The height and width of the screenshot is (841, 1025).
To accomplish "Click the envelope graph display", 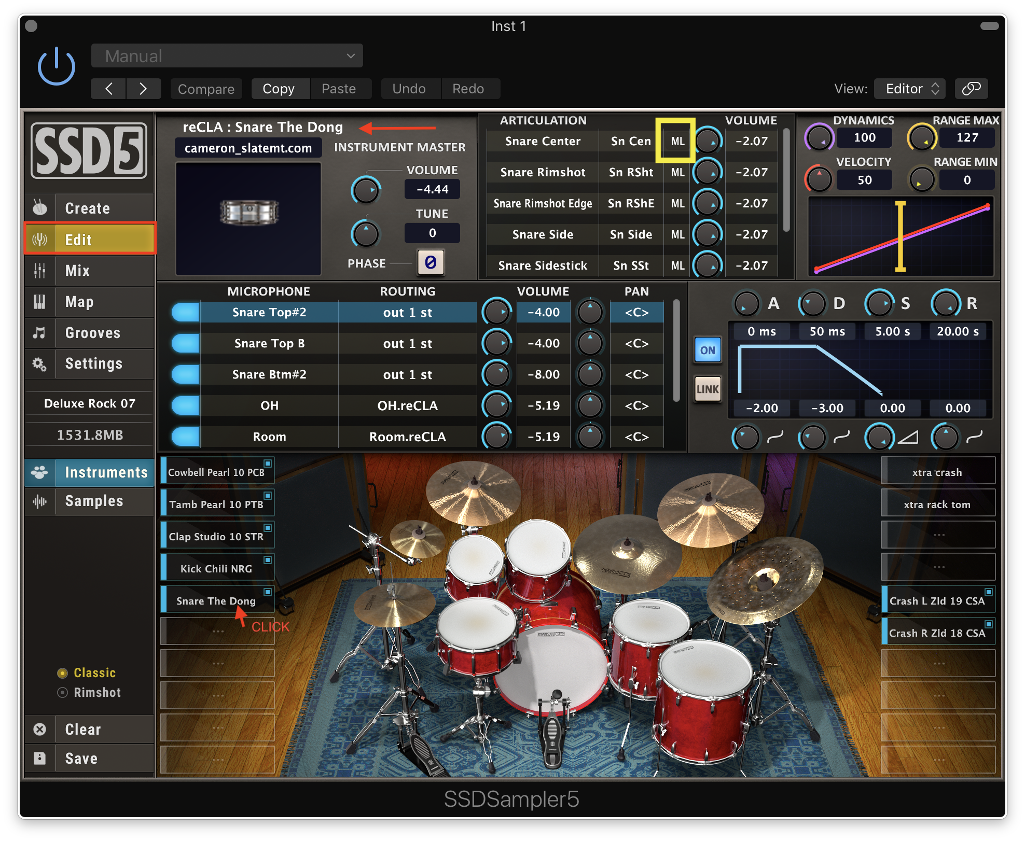I will 861,369.
